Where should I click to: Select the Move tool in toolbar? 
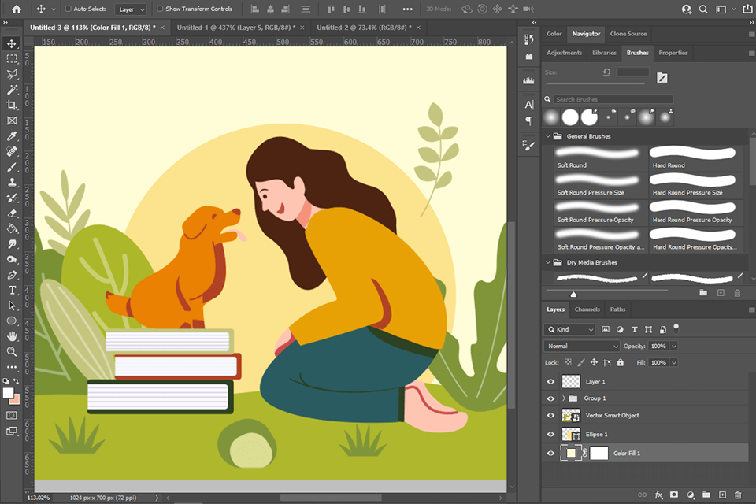[12, 43]
